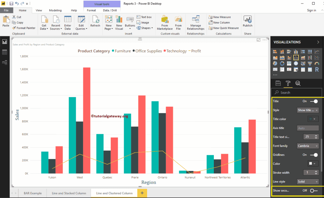Open the Line style Solid dropdown
This screenshot has width=324, height=198.
(x=308, y=182)
